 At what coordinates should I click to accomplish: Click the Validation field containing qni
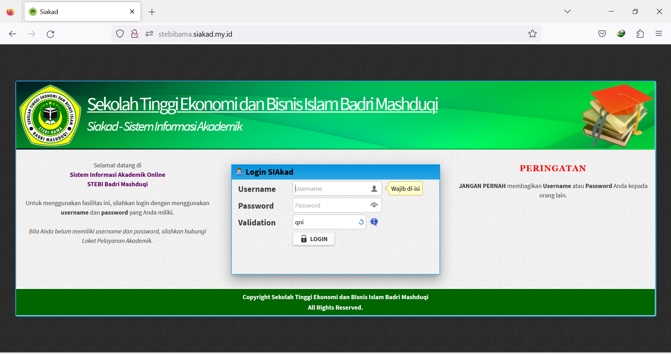[x=329, y=222]
